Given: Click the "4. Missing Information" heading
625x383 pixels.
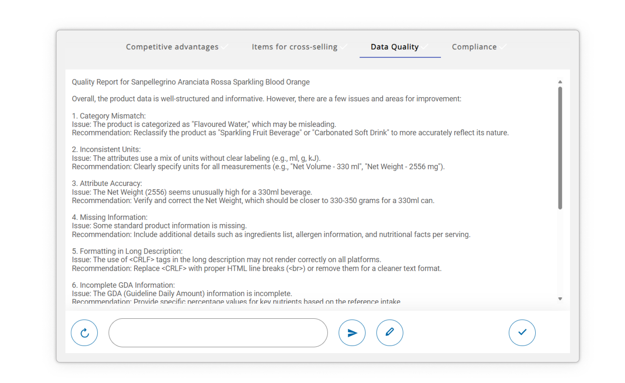Looking at the screenshot, I should click(110, 217).
